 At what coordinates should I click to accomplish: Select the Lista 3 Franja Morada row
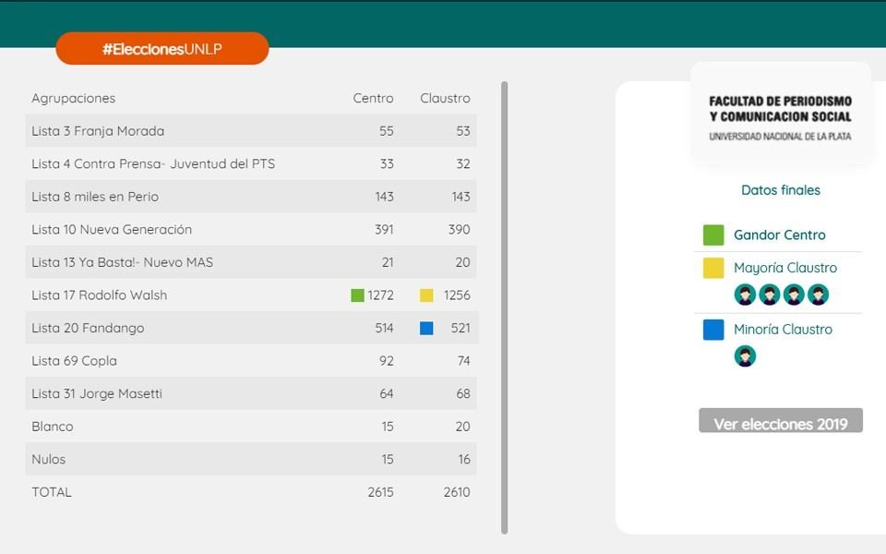251,130
